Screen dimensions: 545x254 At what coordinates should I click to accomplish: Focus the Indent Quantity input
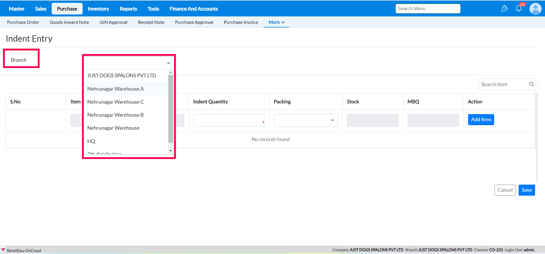pos(229,120)
